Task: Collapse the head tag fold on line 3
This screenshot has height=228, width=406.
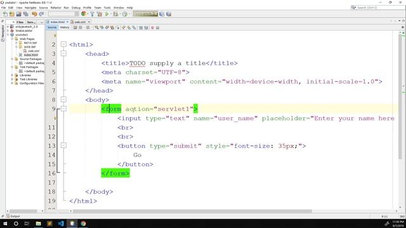Action: coord(63,53)
